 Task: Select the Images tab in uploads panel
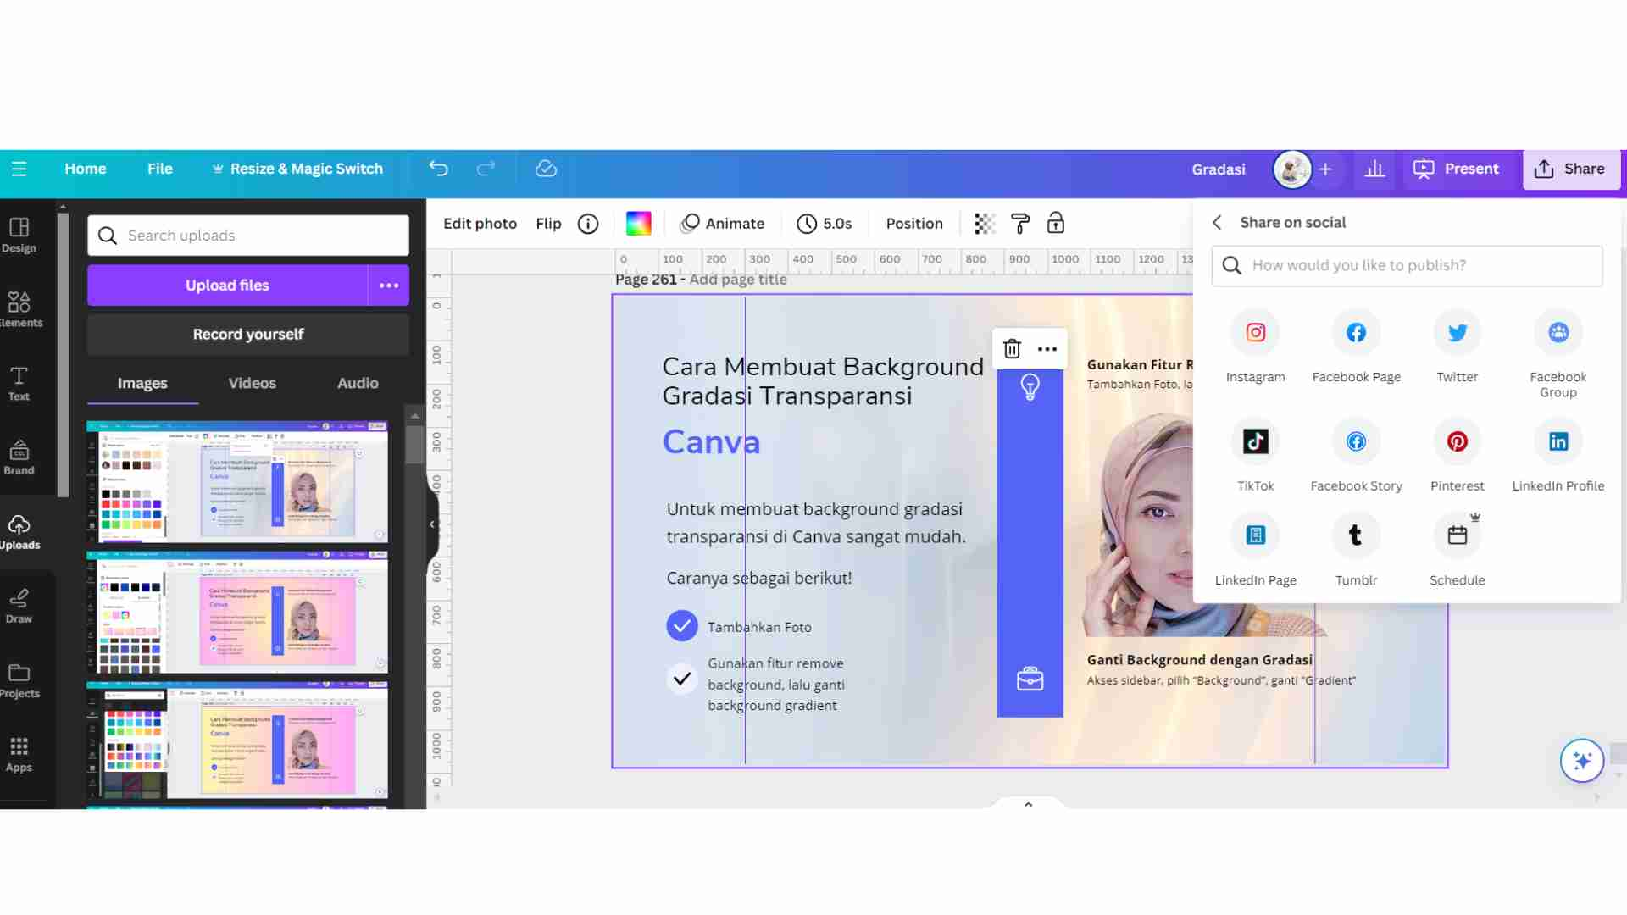point(142,382)
